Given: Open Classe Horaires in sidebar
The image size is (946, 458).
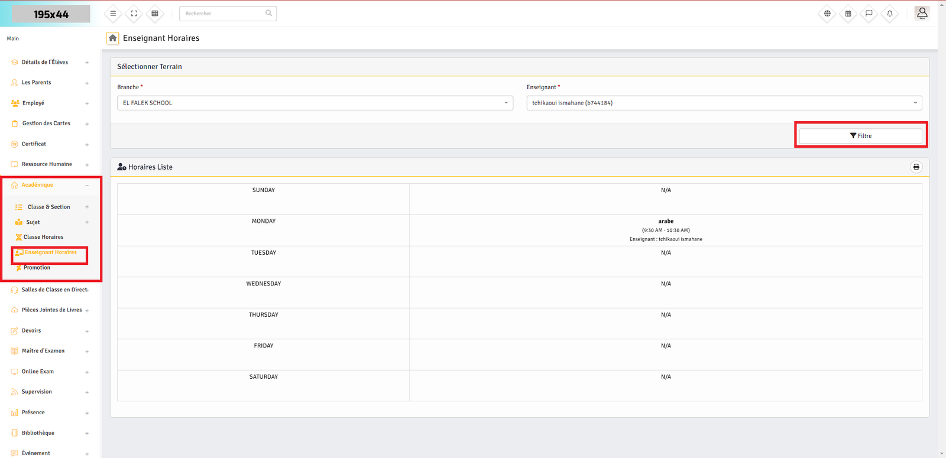Looking at the screenshot, I should [43, 237].
